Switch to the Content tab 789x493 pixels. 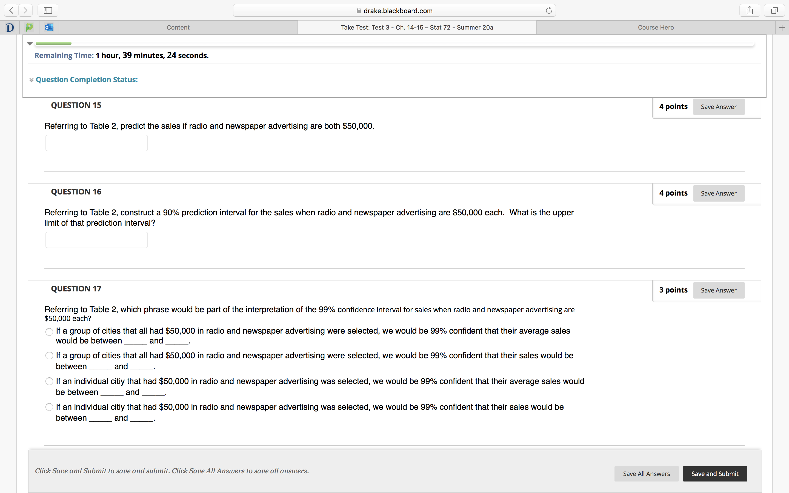[178, 27]
